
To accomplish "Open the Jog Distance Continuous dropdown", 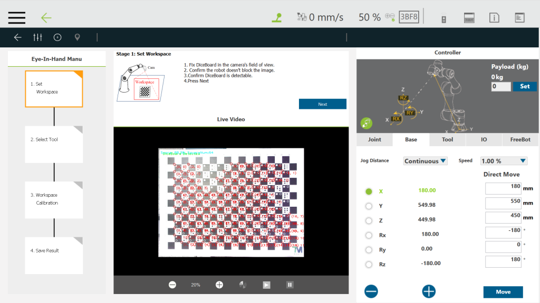I will tap(425, 161).
